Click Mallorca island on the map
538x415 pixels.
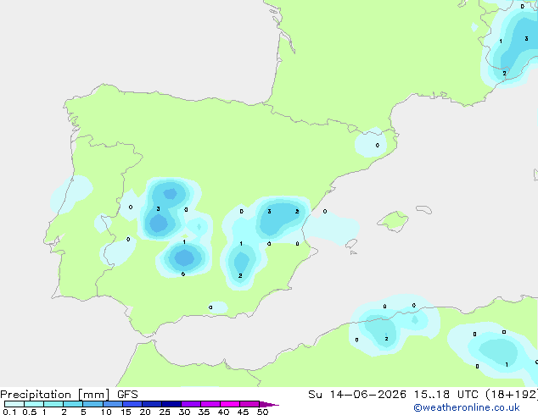tap(393, 221)
